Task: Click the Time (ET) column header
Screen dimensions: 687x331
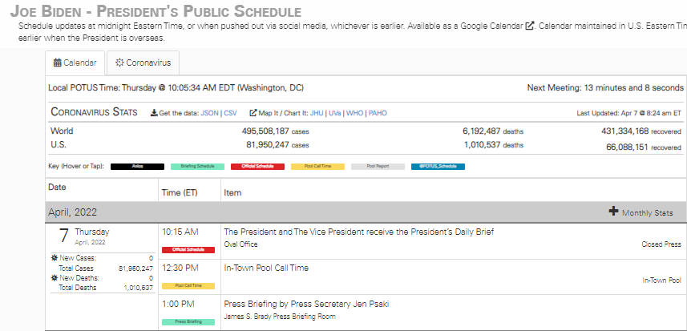Action: pos(180,192)
